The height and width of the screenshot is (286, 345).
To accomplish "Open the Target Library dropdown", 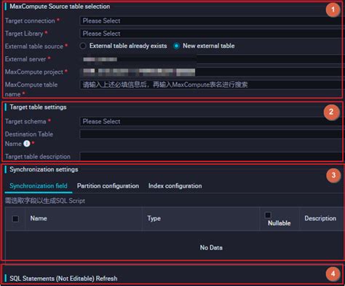I will (x=210, y=34).
